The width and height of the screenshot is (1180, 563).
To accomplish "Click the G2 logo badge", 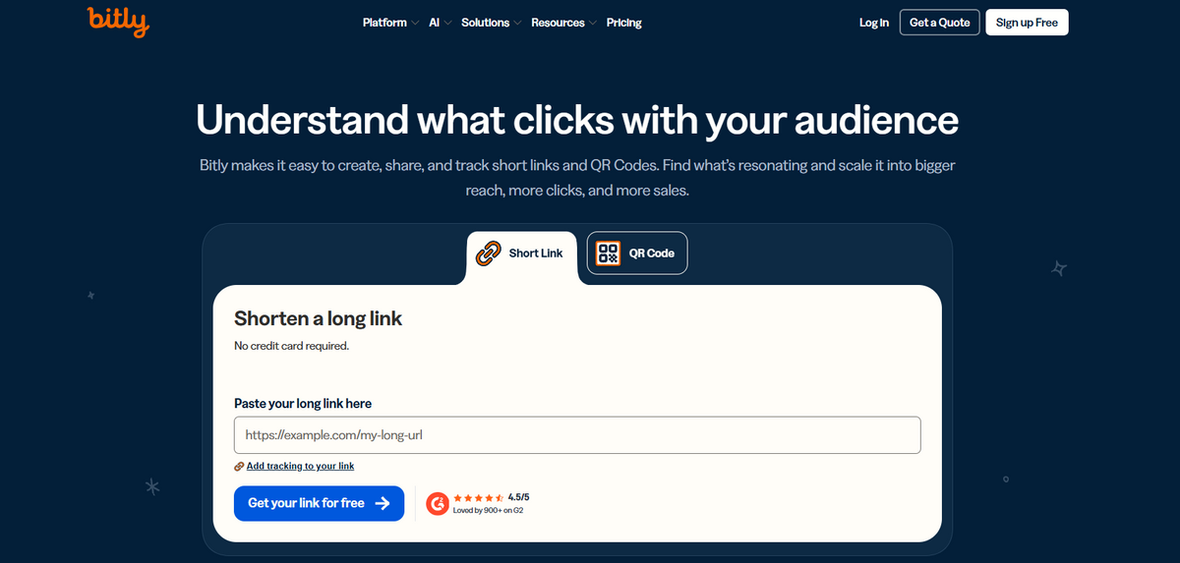I will [439, 503].
